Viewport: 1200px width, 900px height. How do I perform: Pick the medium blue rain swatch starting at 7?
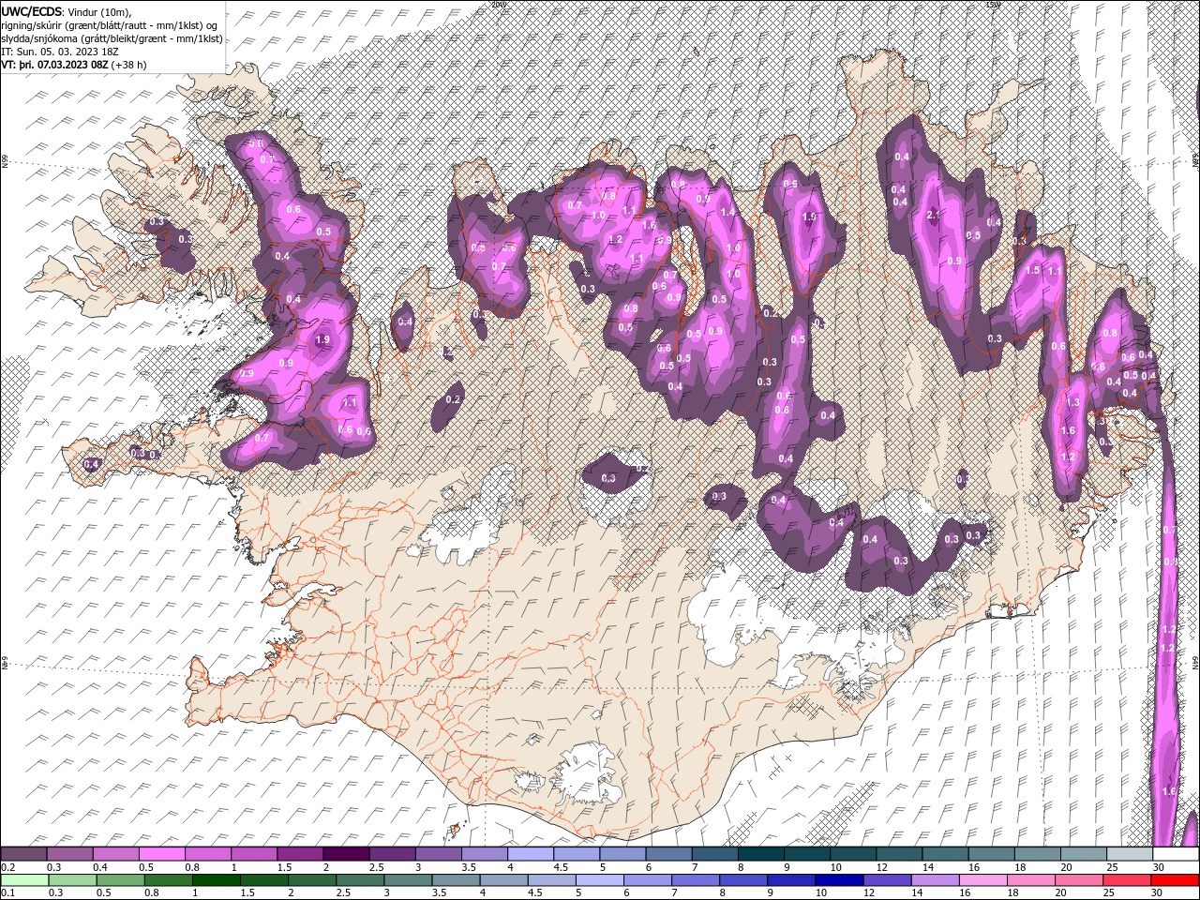696,880
